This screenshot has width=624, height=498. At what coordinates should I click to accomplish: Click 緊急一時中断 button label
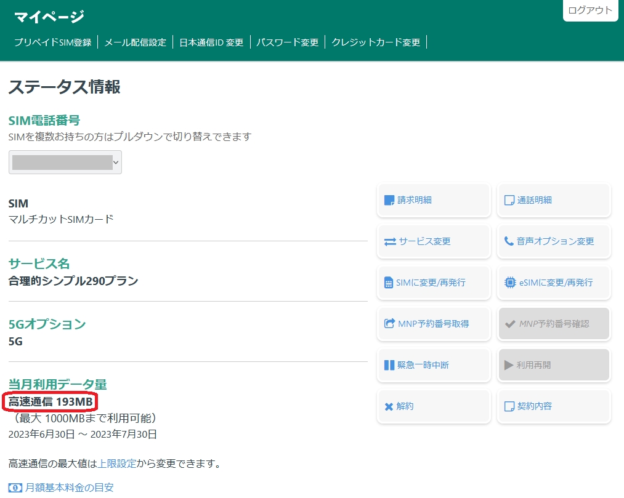[x=423, y=365]
